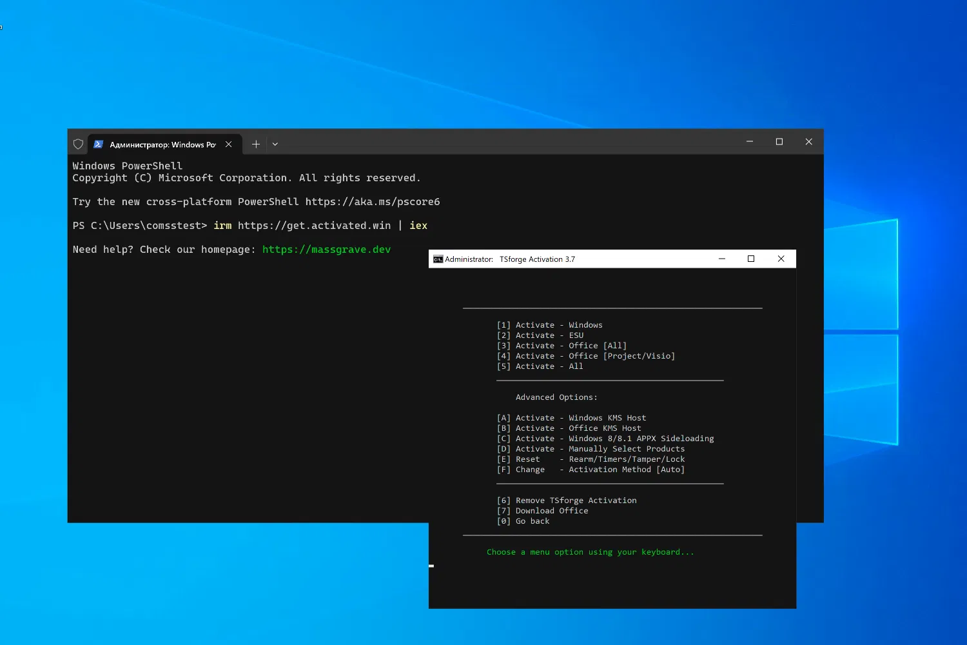Image resolution: width=967 pixels, height=645 pixels.
Task: Click '[E] Reset - Rearm/Timers/Tamper/Lock' line
Action: point(591,459)
